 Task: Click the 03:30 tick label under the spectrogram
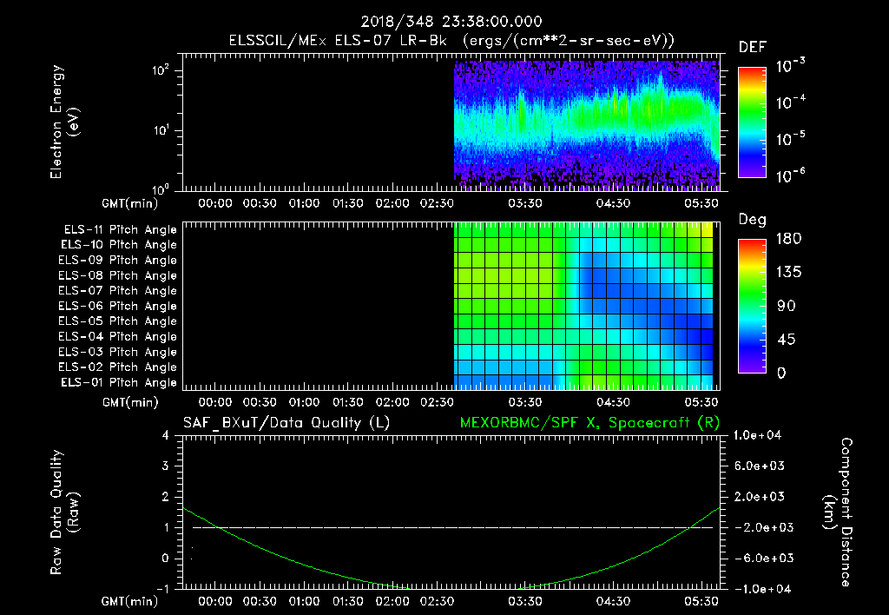point(525,203)
